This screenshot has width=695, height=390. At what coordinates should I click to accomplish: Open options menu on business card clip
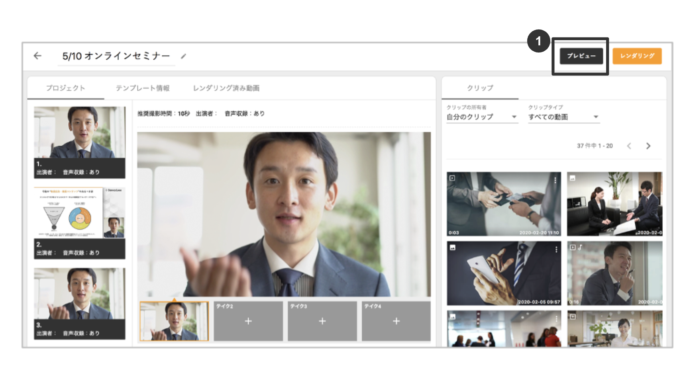[555, 180]
